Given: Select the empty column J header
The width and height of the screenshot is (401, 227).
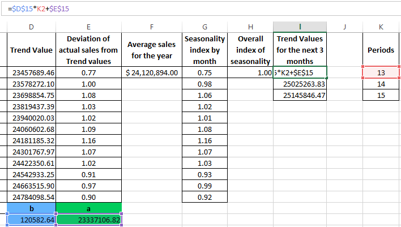Looking at the screenshot, I should coord(344,27).
